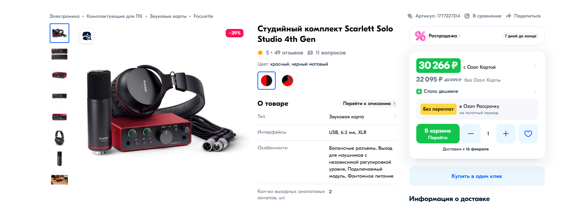The width and height of the screenshot is (566, 202).
Task: Open the 49 отзывов reviews link
Action: click(289, 53)
